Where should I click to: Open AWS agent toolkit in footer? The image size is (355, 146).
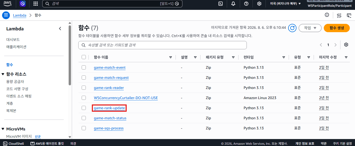coord(47,143)
